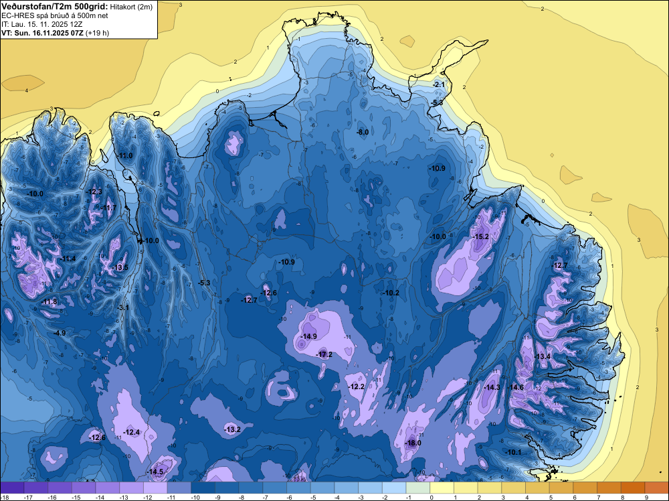Click the -15.2 temperature value
The width and height of the screenshot is (669, 501).
click(481, 236)
